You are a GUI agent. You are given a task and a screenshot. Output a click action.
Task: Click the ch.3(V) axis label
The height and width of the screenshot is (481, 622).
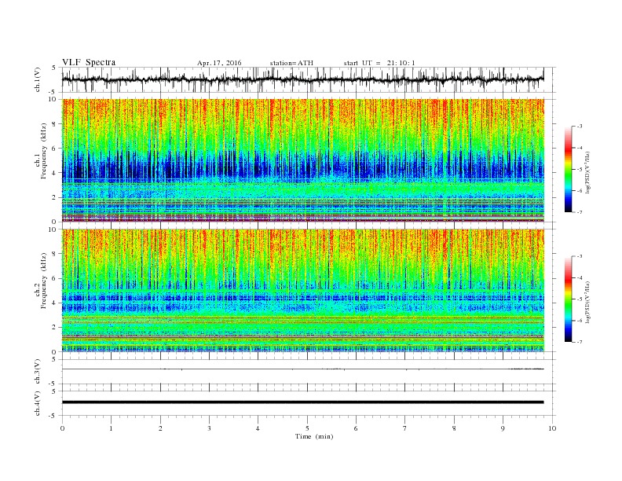pos(38,372)
